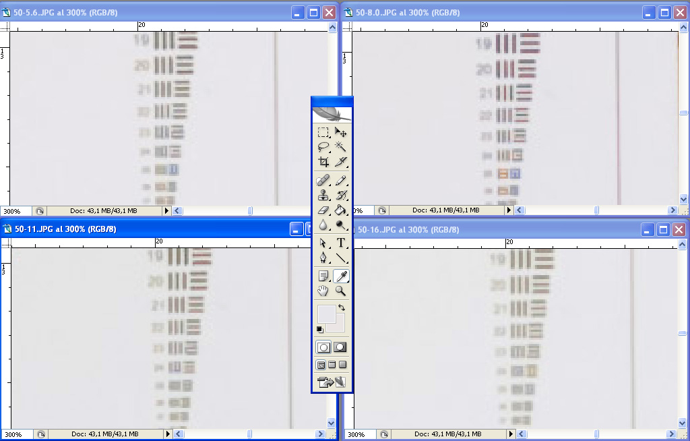Click the Type tool
This screenshot has width=690, height=441.
tap(341, 243)
